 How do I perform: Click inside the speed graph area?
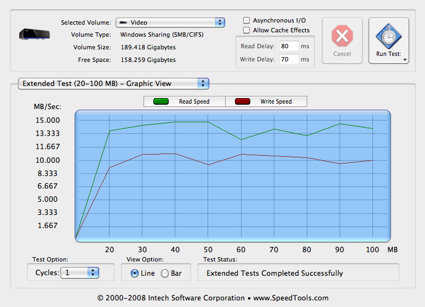click(x=233, y=197)
